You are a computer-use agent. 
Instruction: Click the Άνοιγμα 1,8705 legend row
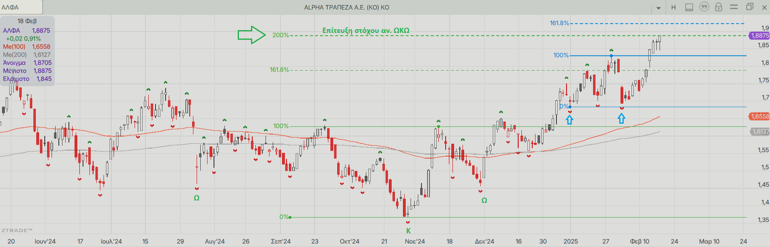pos(27,63)
